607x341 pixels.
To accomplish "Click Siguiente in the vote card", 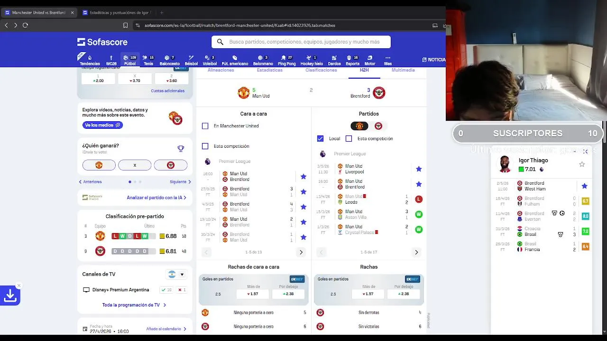I will [x=180, y=182].
